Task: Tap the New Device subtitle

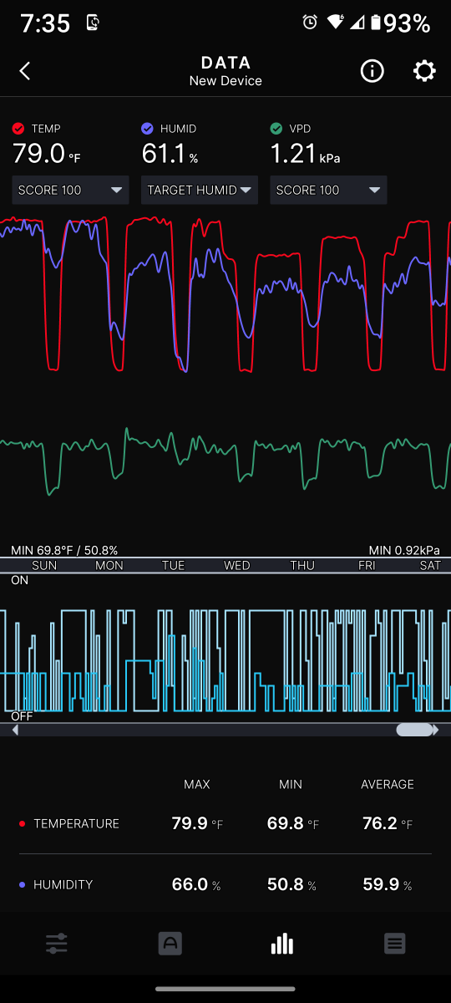Action: [x=225, y=81]
